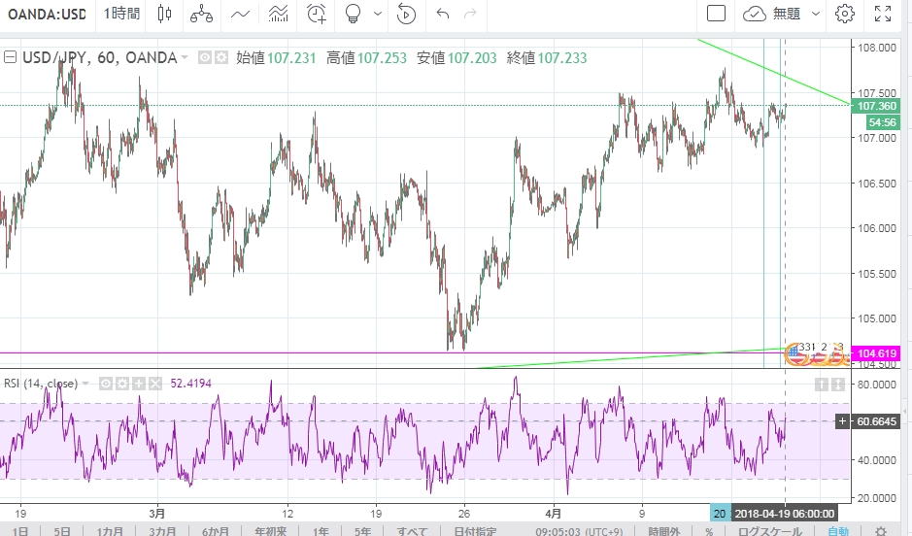Open the ideas lightbulb button
This screenshot has width=912, height=536.
click(x=354, y=14)
